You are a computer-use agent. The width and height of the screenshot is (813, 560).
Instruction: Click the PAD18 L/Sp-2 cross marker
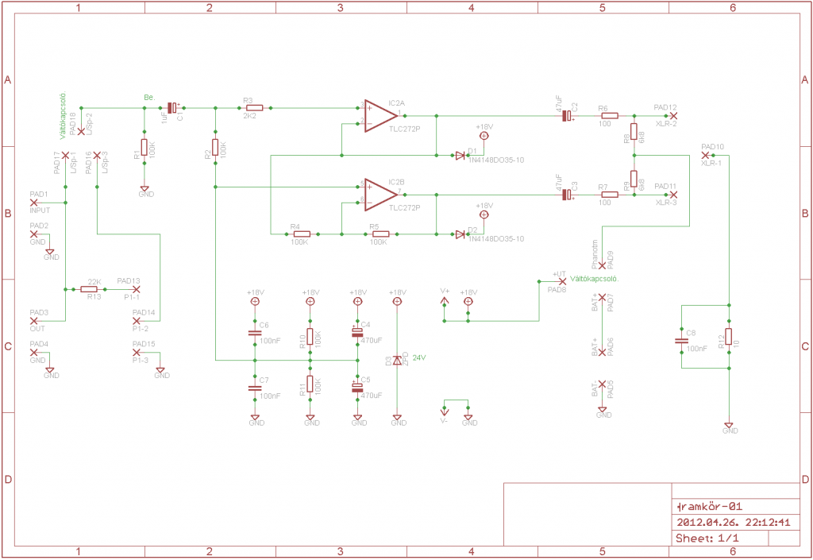pyautogui.click(x=82, y=132)
